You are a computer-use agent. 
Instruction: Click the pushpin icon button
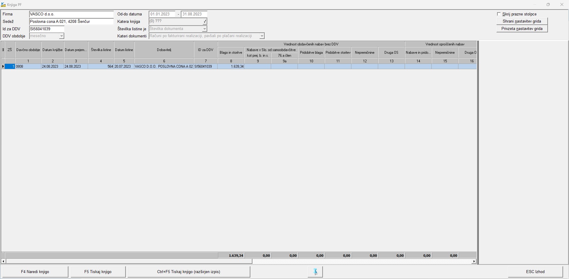(315, 272)
